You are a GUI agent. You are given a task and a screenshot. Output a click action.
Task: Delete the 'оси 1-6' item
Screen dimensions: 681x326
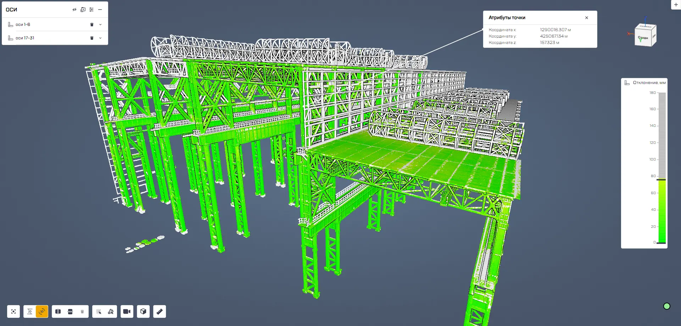(x=92, y=24)
